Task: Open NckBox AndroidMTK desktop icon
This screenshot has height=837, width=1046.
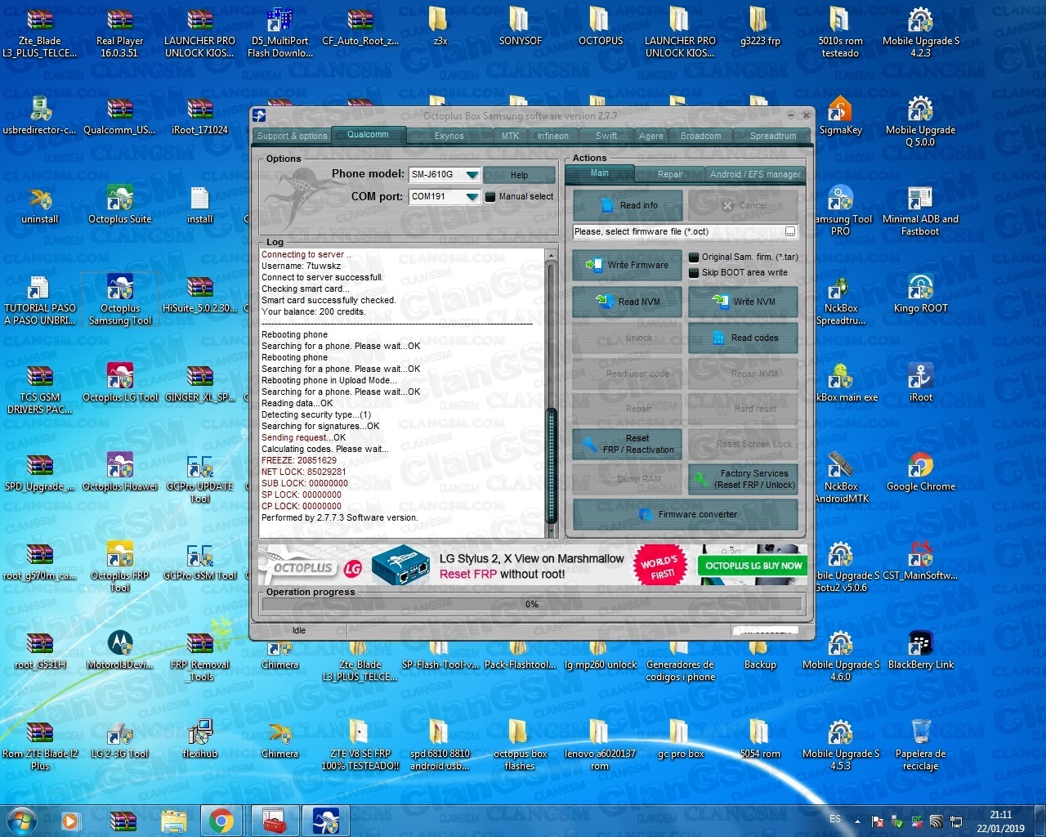Action: [x=840, y=477]
